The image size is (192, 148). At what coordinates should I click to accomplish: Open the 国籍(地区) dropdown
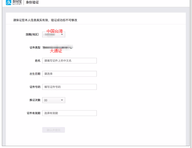coord(54,35)
